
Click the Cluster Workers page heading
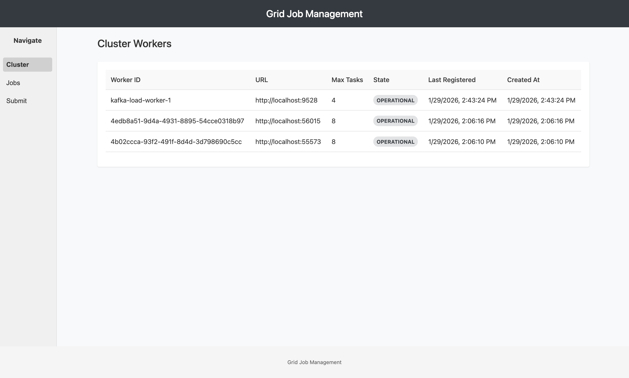tap(134, 44)
